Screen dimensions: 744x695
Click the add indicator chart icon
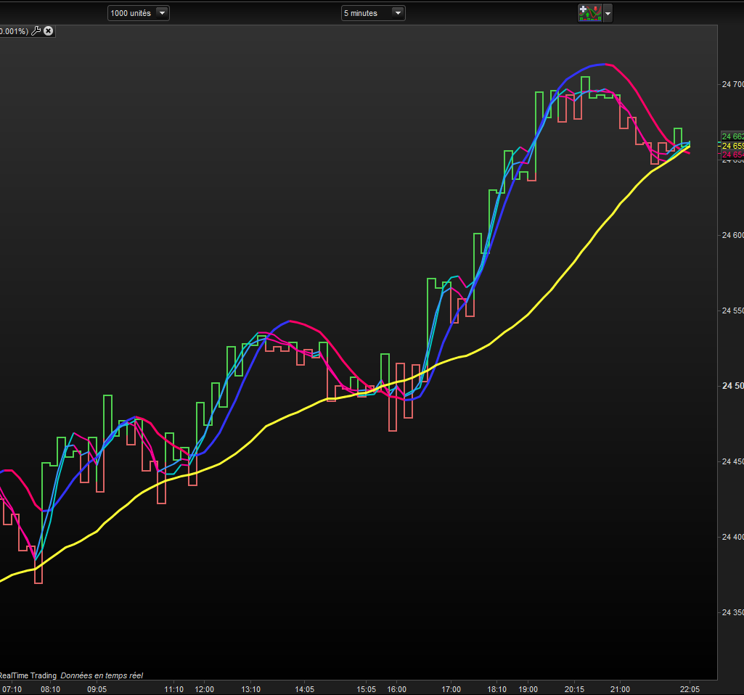click(590, 13)
